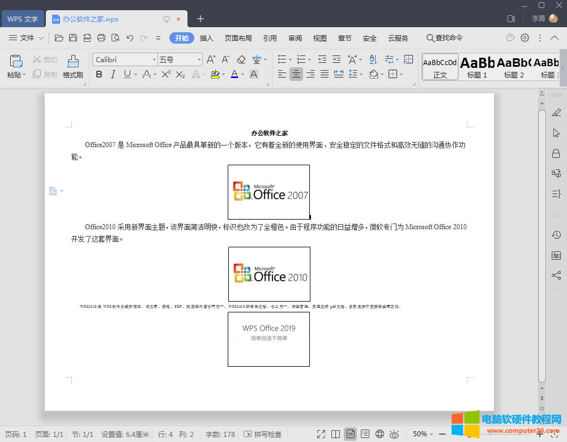The image size is (567, 442).
Task: Toggle underline formatting
Action: 128,74
